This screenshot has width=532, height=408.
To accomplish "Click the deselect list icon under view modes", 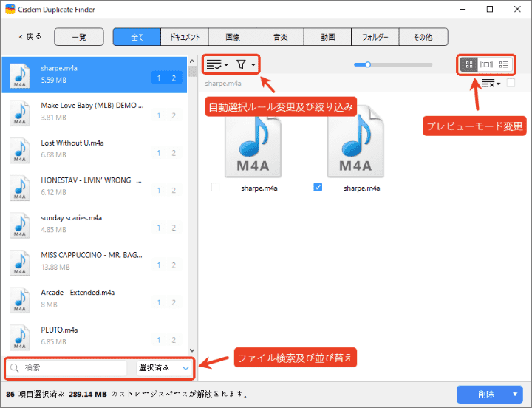I will 490,84.
